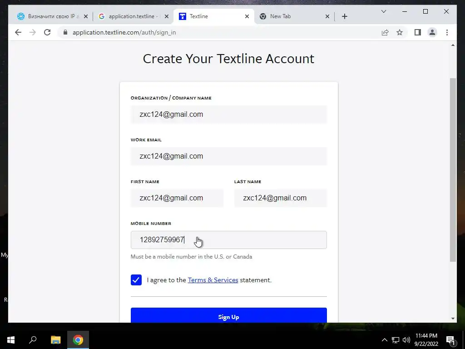Select the Textline tab

coord(213,16)
